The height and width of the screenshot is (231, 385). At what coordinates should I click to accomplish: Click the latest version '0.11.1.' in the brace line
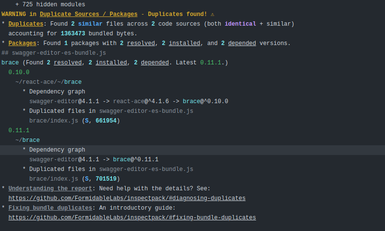click(212, 62)
